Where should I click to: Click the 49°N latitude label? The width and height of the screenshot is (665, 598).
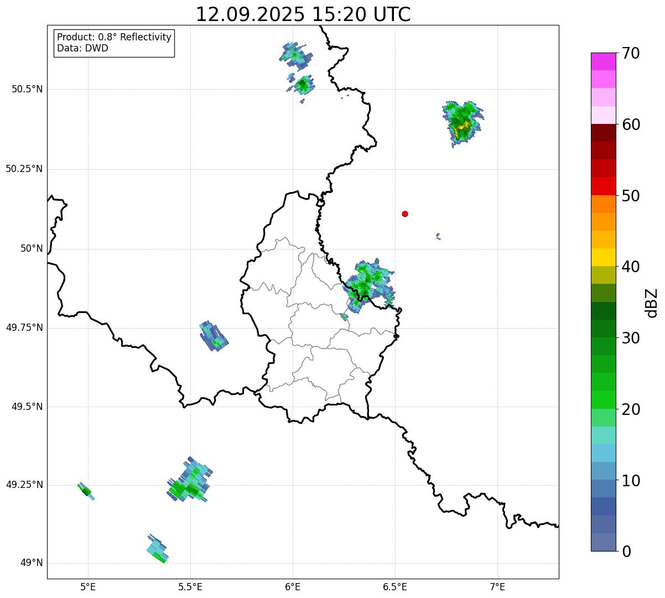pos(32,563)
